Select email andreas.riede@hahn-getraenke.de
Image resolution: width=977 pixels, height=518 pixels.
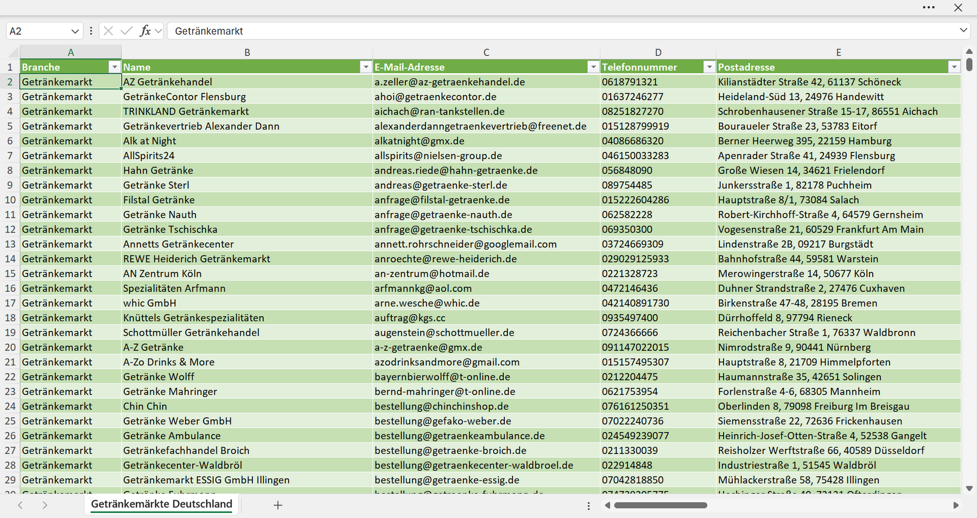coord(486,170)
